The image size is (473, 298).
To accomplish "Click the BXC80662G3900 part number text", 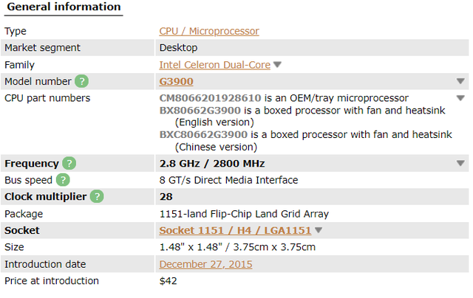I will coord(204,134).
